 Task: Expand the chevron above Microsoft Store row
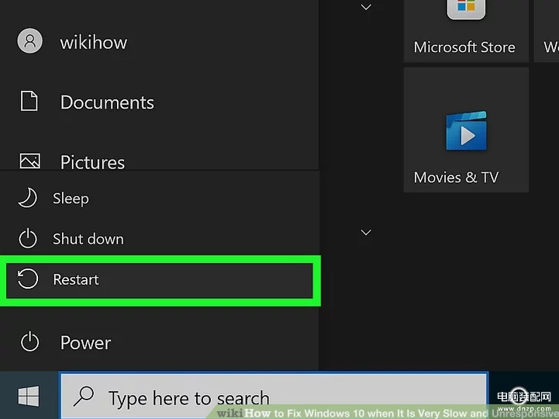[x=366, y=7]
